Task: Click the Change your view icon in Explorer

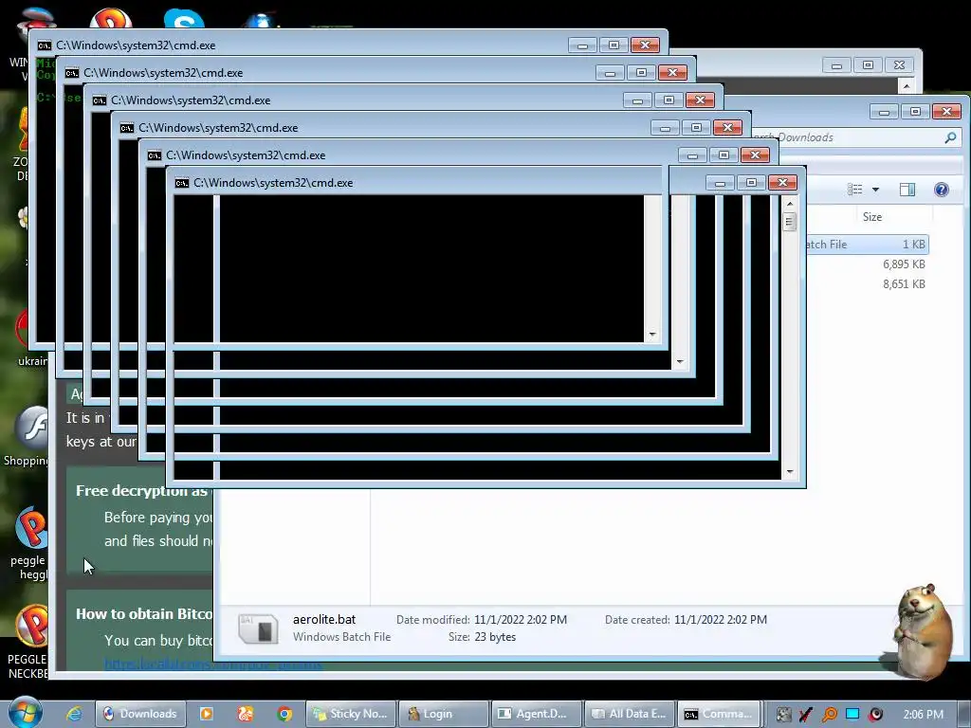Action: pos(855,190)
